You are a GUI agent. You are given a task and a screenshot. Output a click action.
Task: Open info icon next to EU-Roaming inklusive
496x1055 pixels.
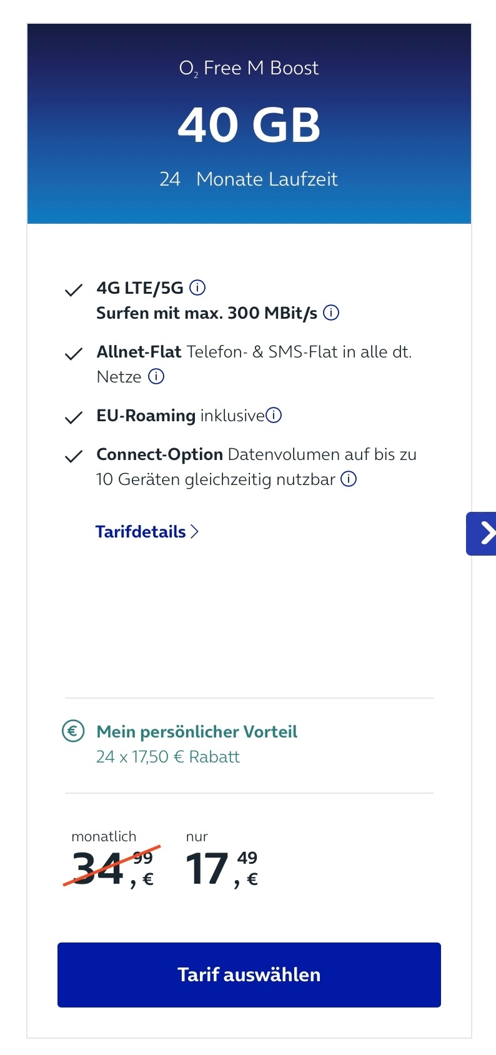point(274,415)
